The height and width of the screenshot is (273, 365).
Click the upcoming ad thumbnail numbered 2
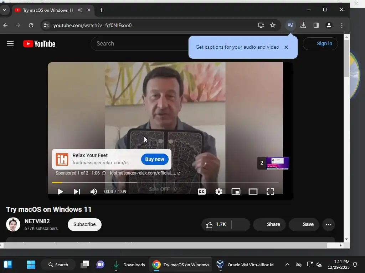tap(273, 163)
